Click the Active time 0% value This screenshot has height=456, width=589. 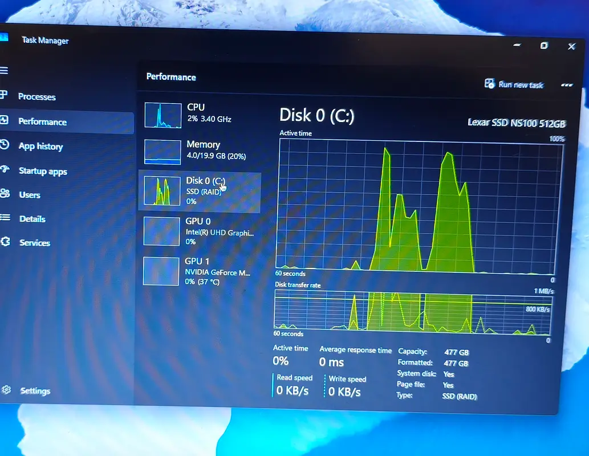(281, 361)
